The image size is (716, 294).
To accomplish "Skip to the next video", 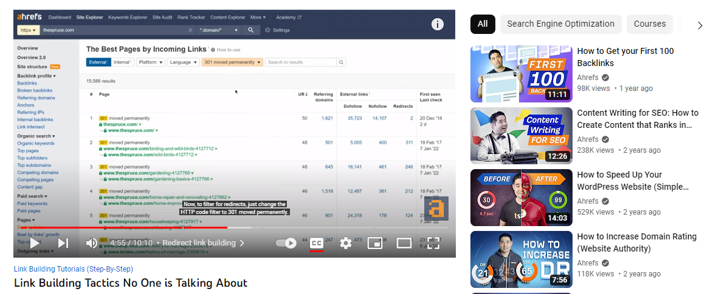I will click(63, 244).
